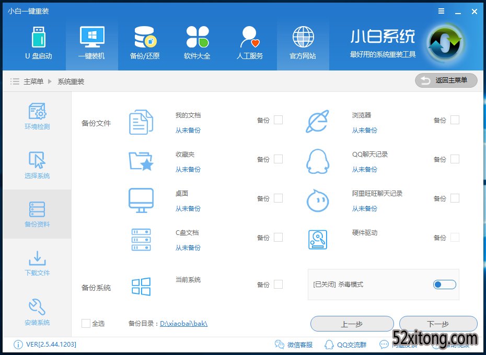Select the 一键装机 monitor icon
The width and height of the screenshot is (486, 355).
click(92, 37)
